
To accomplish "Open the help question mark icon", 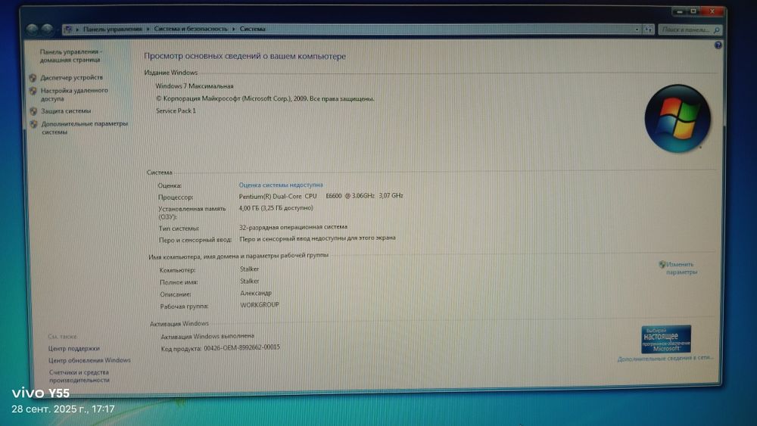I will tap(718, 45).
